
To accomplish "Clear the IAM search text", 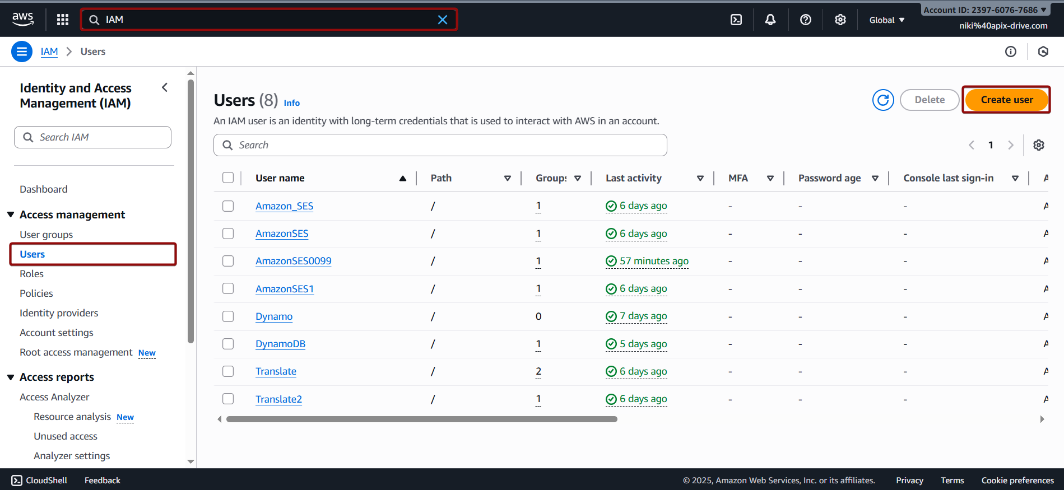I will [442, 20].
